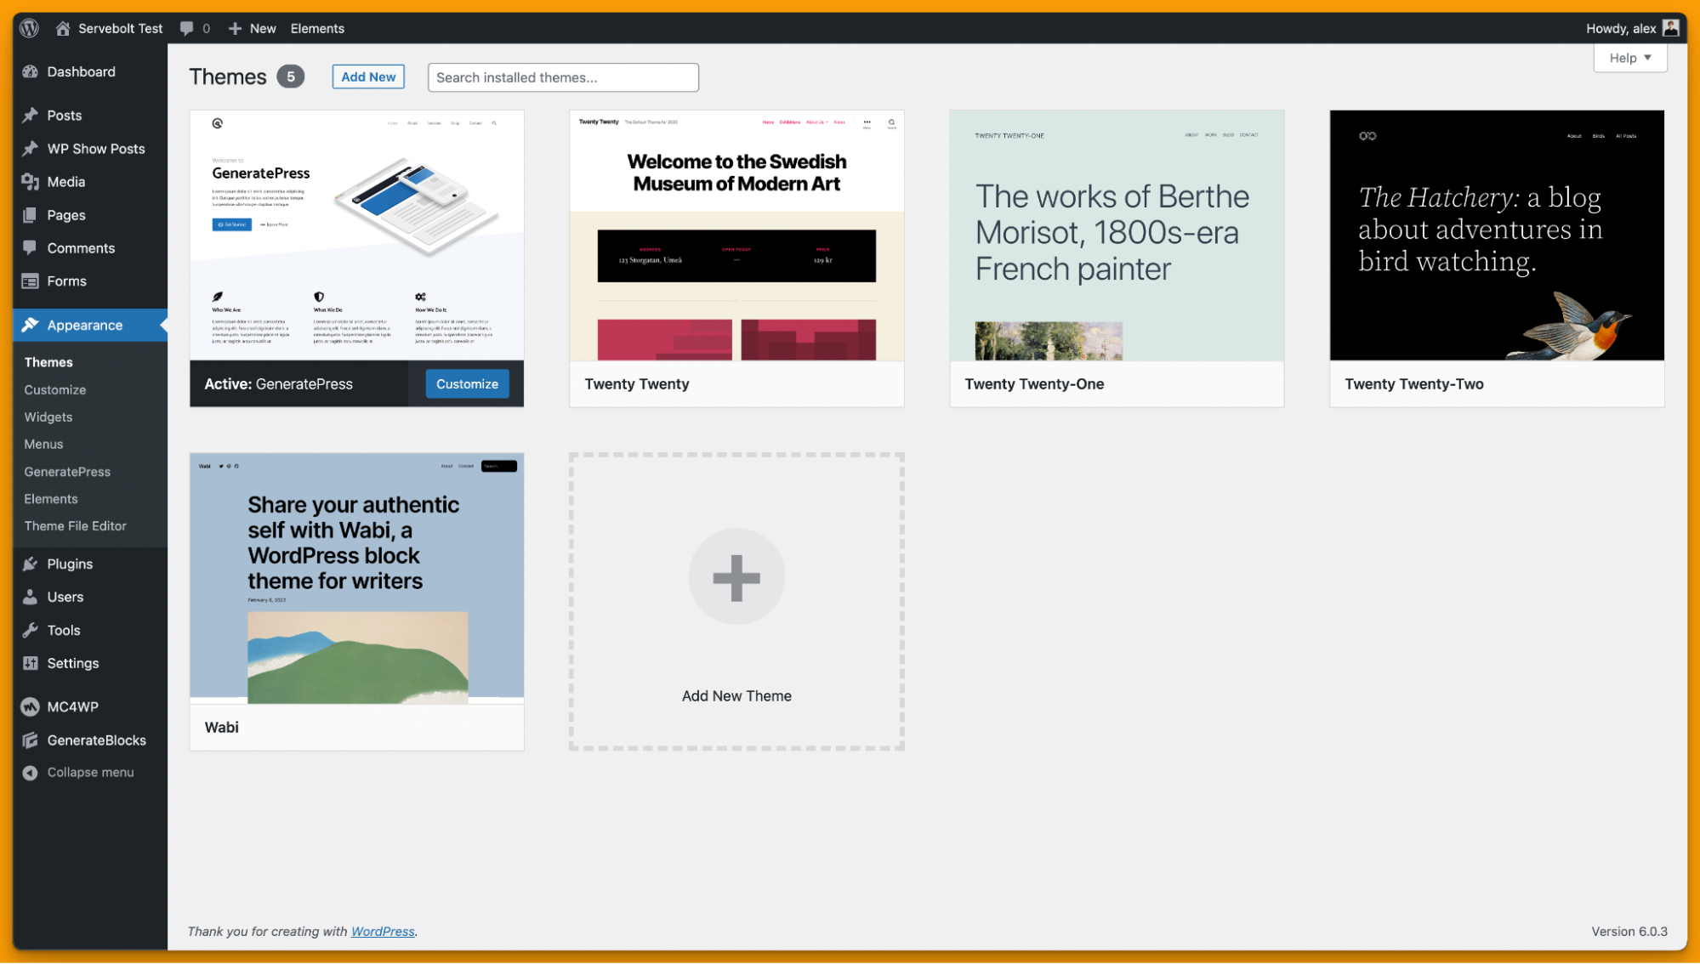This screenshot has height=964, width=1700.
Task: Open the Users icon in sidebar
Action: coord(31,597)
